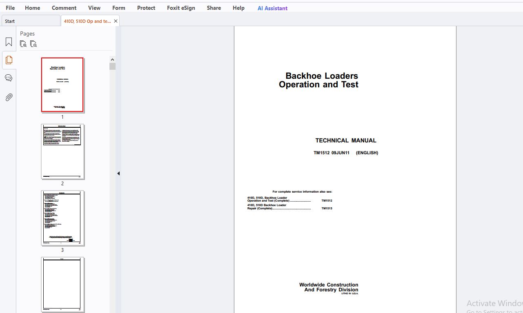Switch to the Start tab
Image resolution: width=523 pixels, height=313 pixels.
31,21
